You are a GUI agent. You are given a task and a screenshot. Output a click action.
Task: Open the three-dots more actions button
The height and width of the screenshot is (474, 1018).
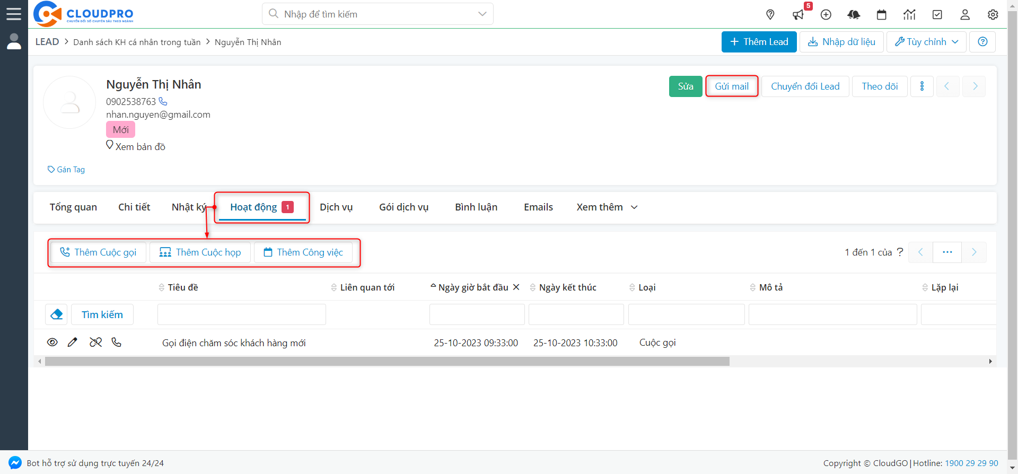click(x=922, y=86)
